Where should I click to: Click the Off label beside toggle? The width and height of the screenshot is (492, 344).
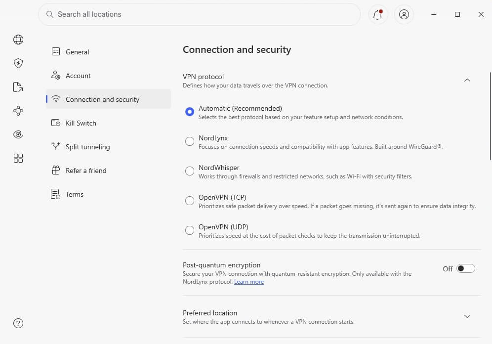pyautogui.click(x=448, y=269)
